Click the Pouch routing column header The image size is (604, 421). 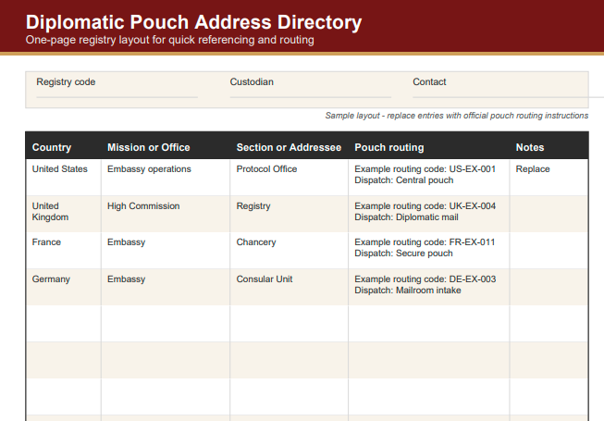click(429, 147)
